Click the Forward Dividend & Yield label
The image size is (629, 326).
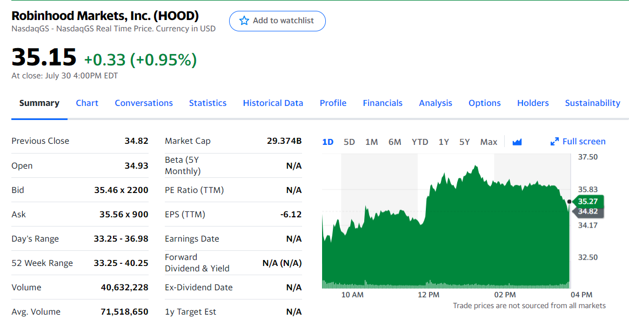coord(197,263)
